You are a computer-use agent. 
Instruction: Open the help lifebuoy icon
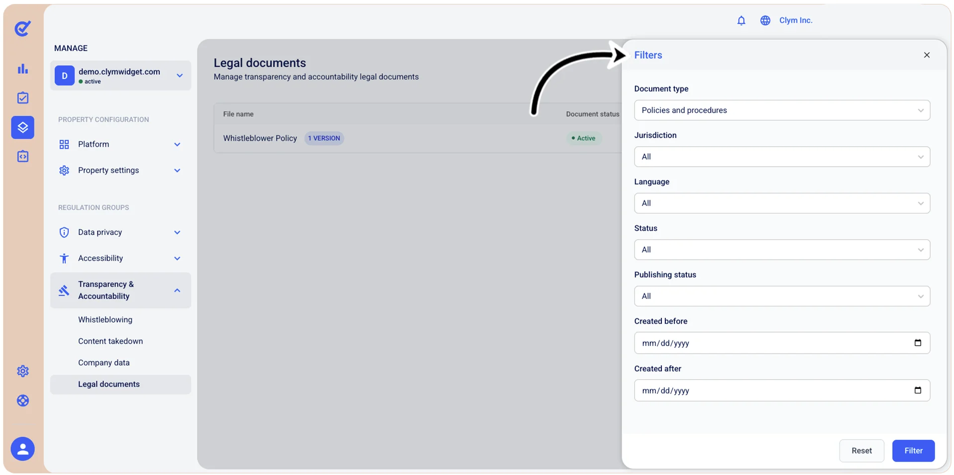coord(23,400)
